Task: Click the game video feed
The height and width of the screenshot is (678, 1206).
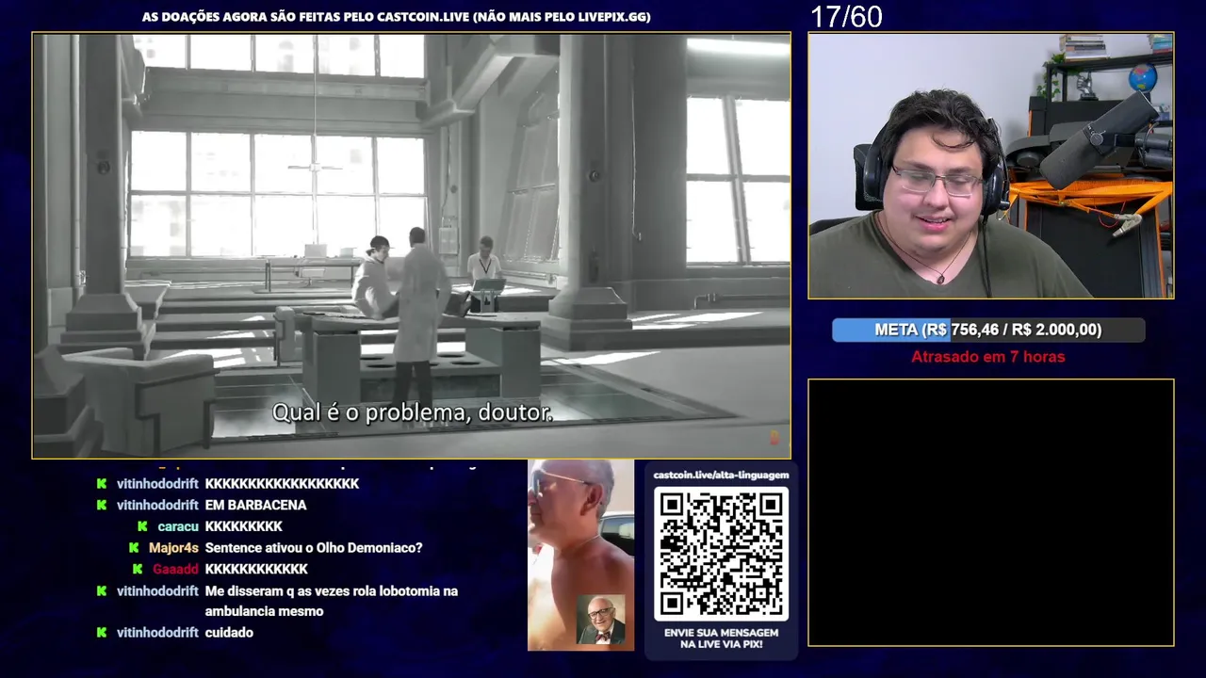Action: pos(412,246)
